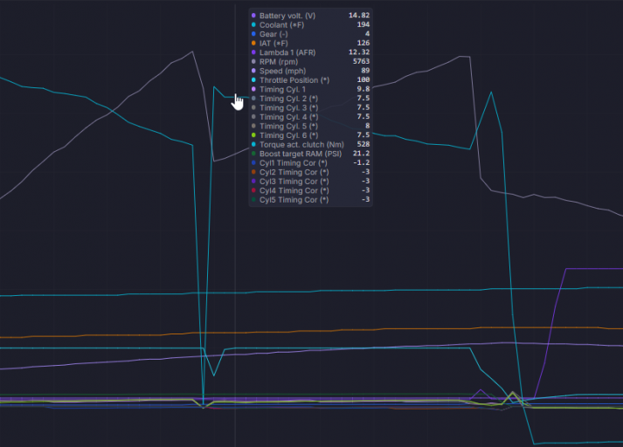Screen dimensions: 623x447
Task: Click the Gear (-) blue legend dot
Action: (x=253, y=34)
